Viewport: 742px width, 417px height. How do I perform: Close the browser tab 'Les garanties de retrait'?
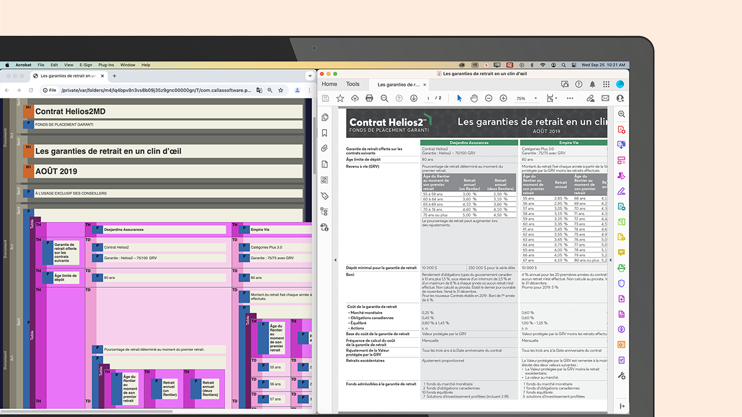pos(103,76)
